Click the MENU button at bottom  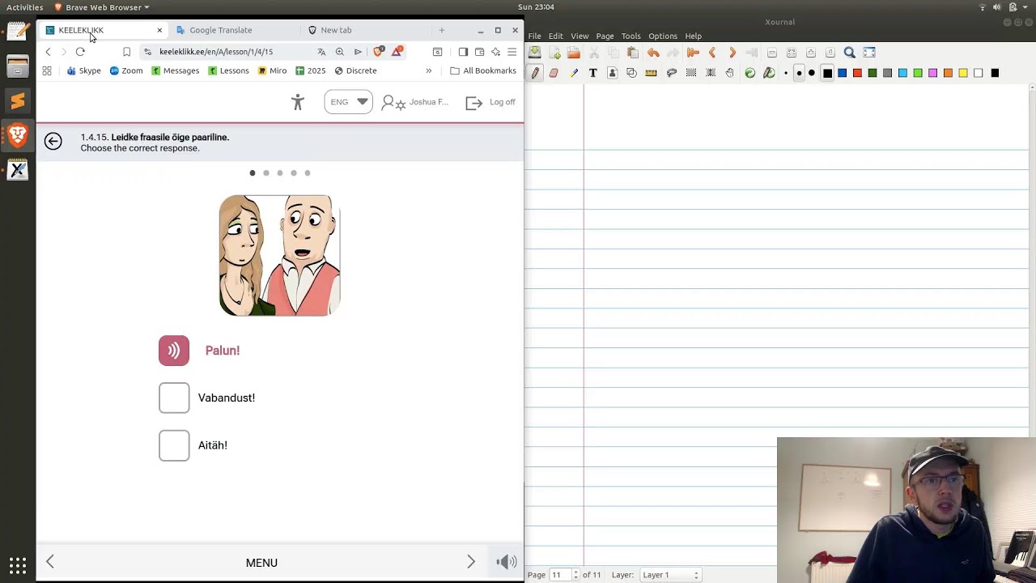tap(261, 563)
